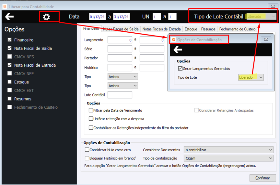Toggle Gerar Lançamentos Gerenciais checkbox
The height and width of the screenshot is (185, 280).
click(180, 69)
